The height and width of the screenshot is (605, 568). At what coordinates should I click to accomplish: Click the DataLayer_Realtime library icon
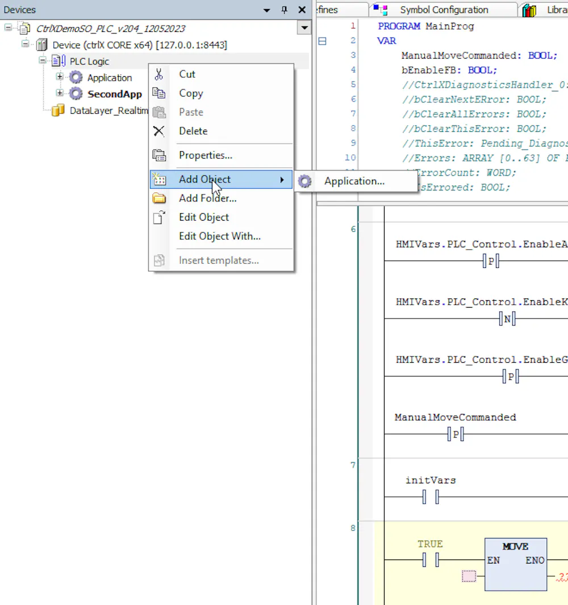pos(58,110)
